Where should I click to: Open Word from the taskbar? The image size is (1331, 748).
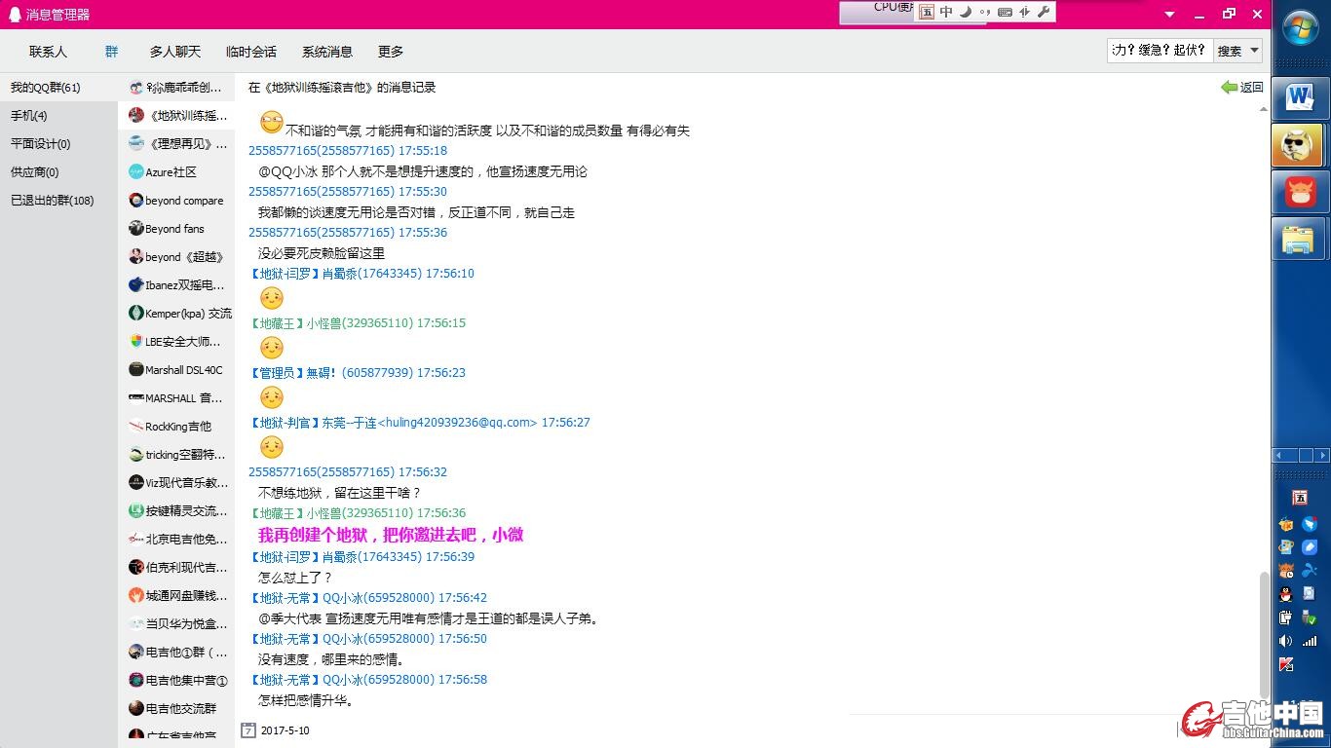point(1301,97)
